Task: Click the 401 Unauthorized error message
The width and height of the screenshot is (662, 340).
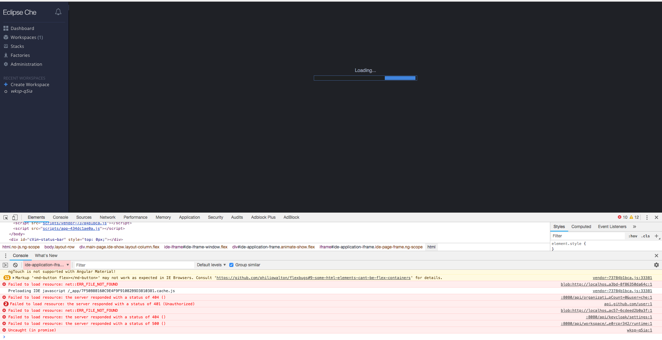Action: 102,304
